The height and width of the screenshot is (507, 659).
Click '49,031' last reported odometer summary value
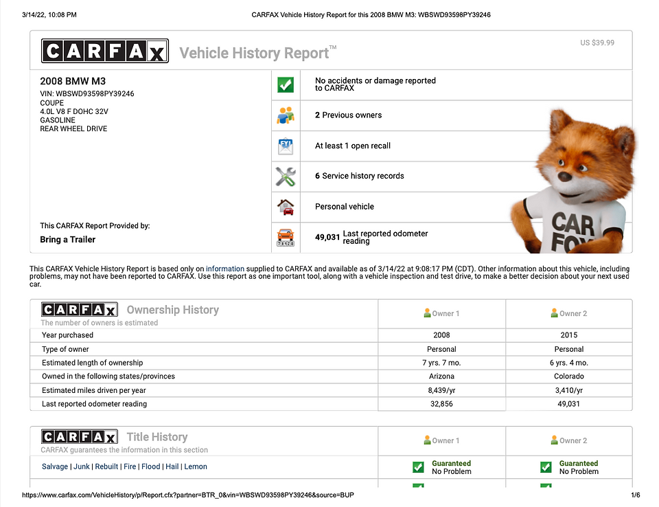(327, 237)
